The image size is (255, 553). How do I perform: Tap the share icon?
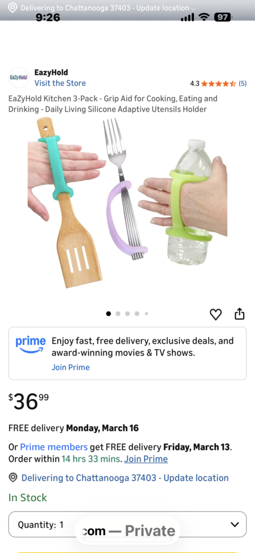(x=239, y=314)
